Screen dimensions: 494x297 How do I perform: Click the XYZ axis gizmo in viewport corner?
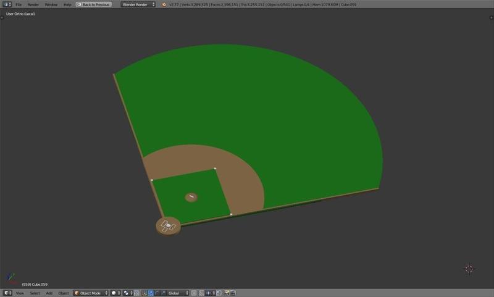click(10, 277)
